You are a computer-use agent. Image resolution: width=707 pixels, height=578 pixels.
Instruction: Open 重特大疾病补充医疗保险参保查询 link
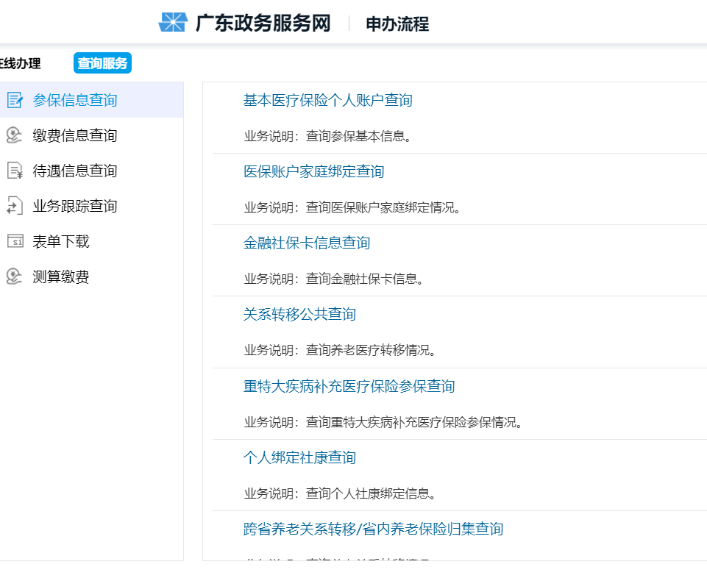coord(349,386)
